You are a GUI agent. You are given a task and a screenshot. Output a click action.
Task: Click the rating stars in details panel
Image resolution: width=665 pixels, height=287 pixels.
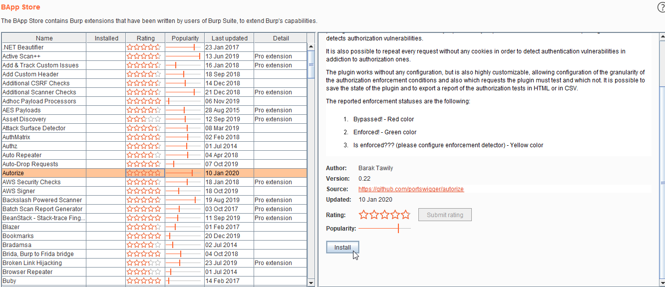click(x=384, y=215)
